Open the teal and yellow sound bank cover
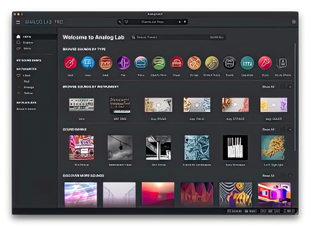 274,148
